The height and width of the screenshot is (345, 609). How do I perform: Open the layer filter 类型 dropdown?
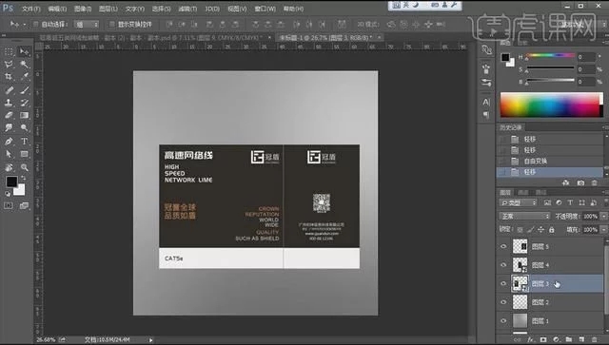click(x=518, y=202)
